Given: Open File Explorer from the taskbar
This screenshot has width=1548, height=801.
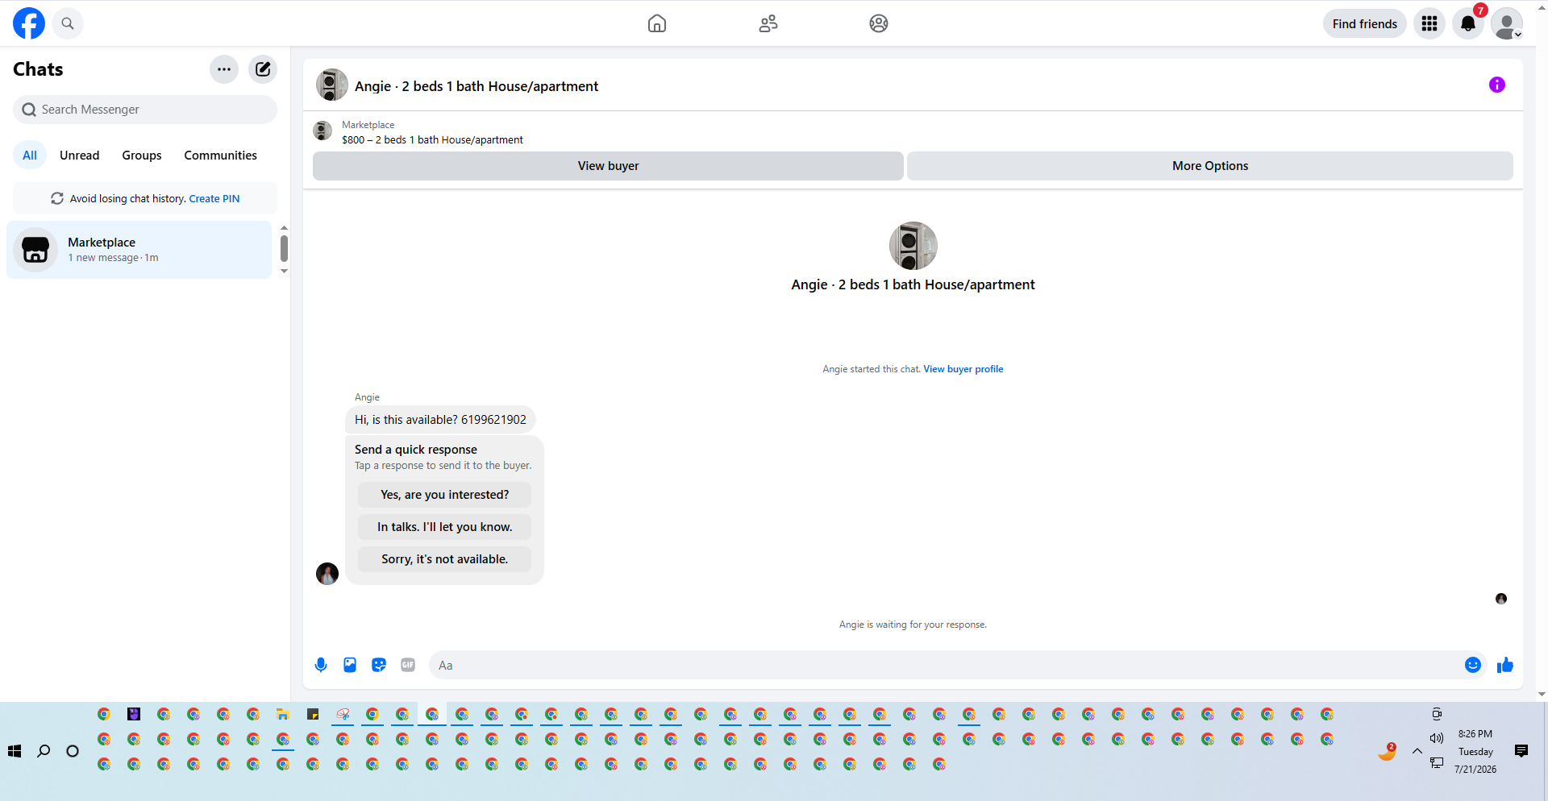Looking at the screenshot, I should pos(283,714).
